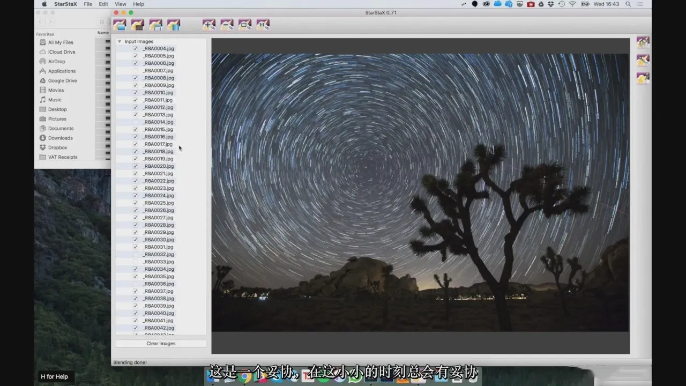Image resolution: width=686 pixels, height=386 pixels.
Task: Click the Zoom Out icon
Action: (x=227, y=25)
